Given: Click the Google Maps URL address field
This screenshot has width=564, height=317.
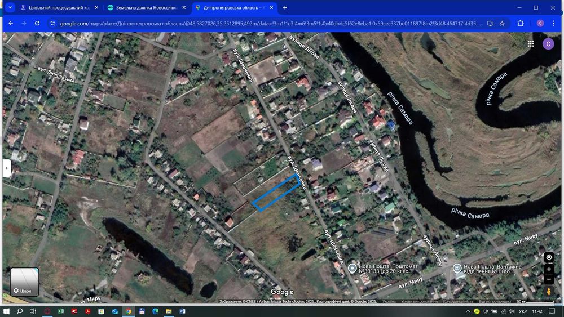Looking at the screenshot, I should coord(270,23).
